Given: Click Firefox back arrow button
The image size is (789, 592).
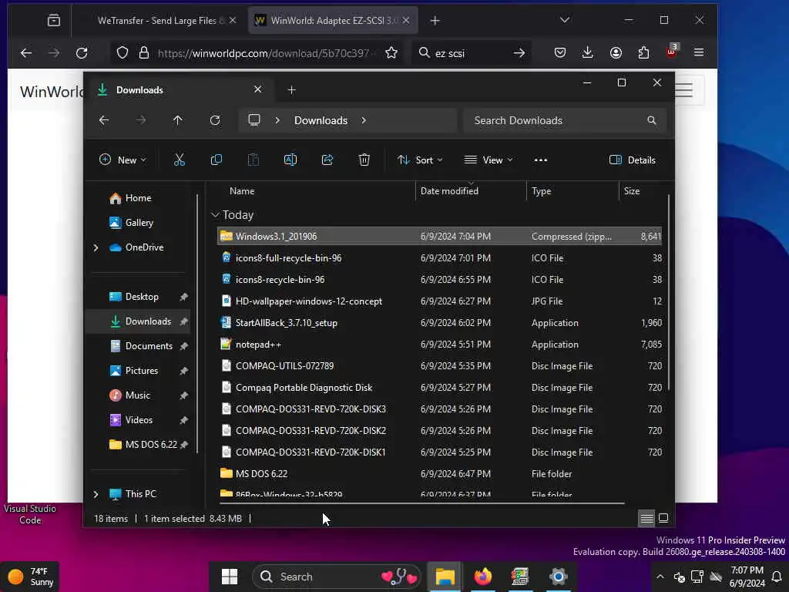Looking at the screenshot, I should coord(26,53).
